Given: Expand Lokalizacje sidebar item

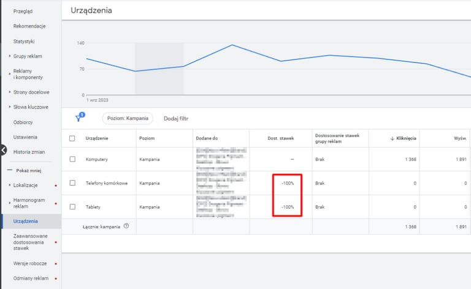Looking at the screenshot, I should (x=10, y=184).
